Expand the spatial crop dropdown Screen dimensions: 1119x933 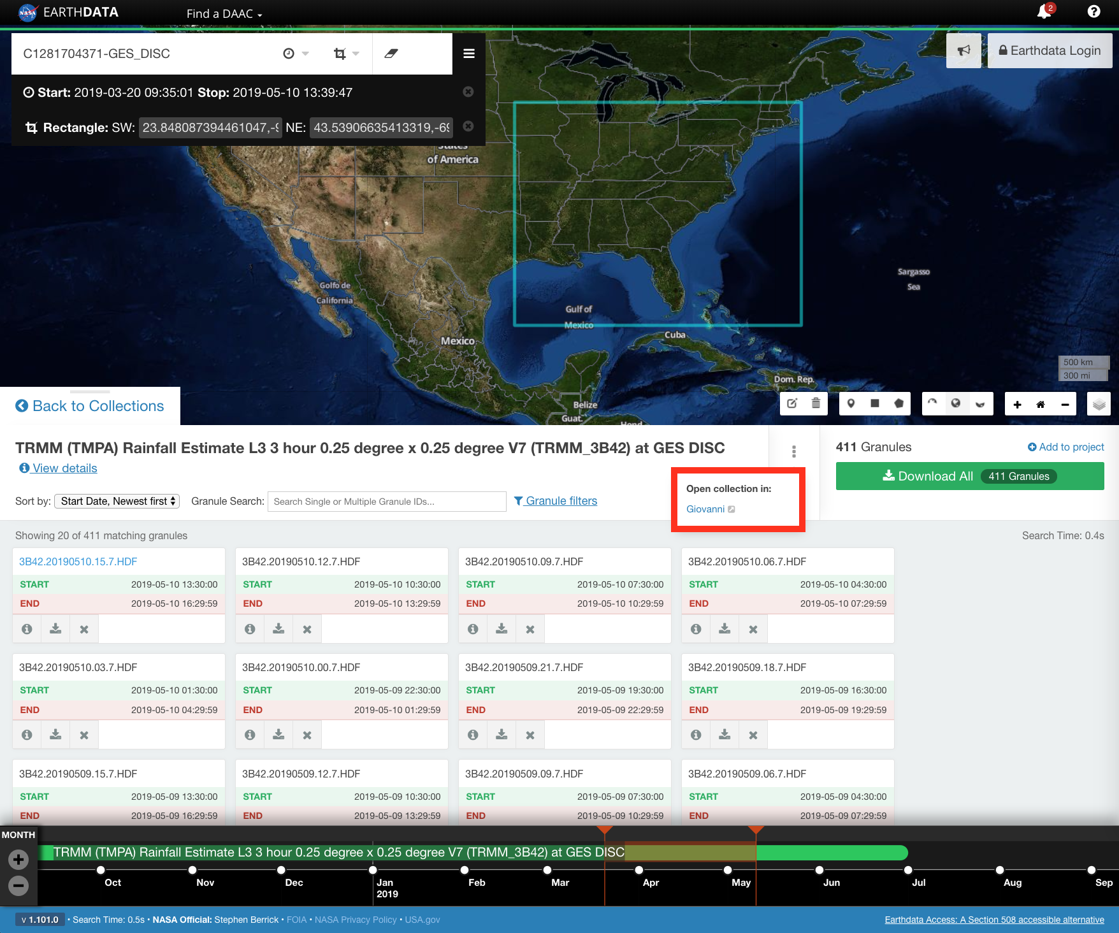pyautogui.click(x=346, y=54)
